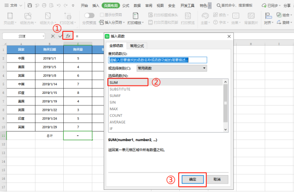Screen dimensions: 294x192
Task: Open the 组合 group dropdown
Action: pyautogui.click(x=291, y=15)
